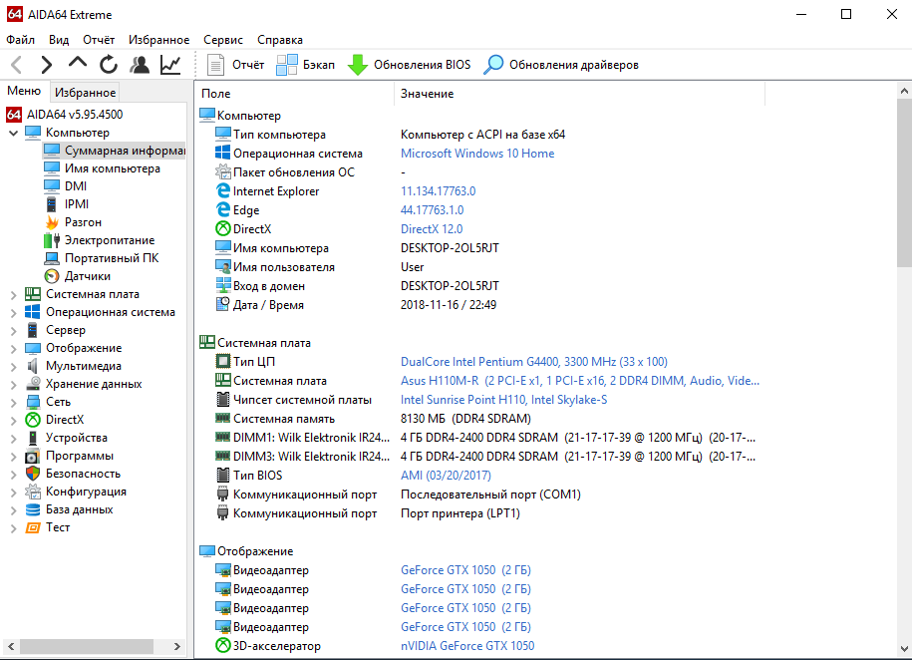
Task: Switch to the Избранное tab in the sidebar
Action: click(85, 92)
